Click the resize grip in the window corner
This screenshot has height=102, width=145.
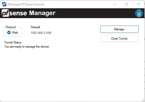tap(143, 100)
